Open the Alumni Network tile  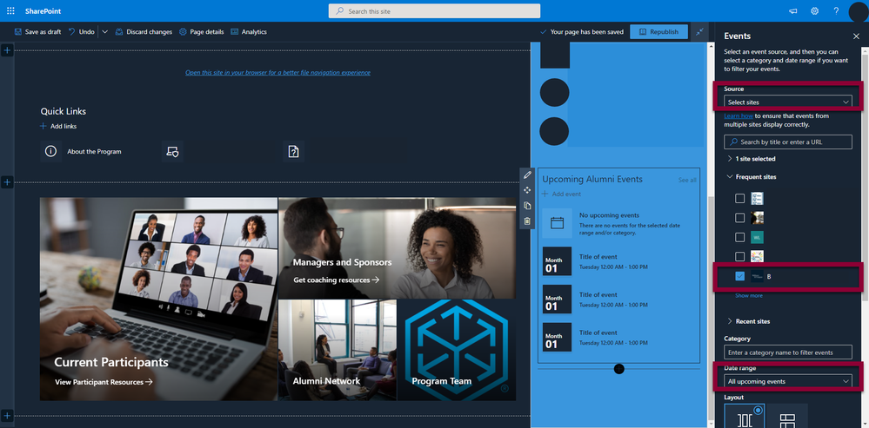coord(338,350)
